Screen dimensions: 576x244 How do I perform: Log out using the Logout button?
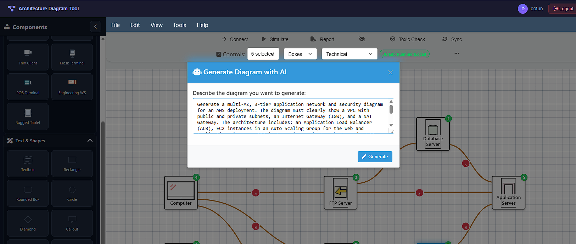point(563,8)
